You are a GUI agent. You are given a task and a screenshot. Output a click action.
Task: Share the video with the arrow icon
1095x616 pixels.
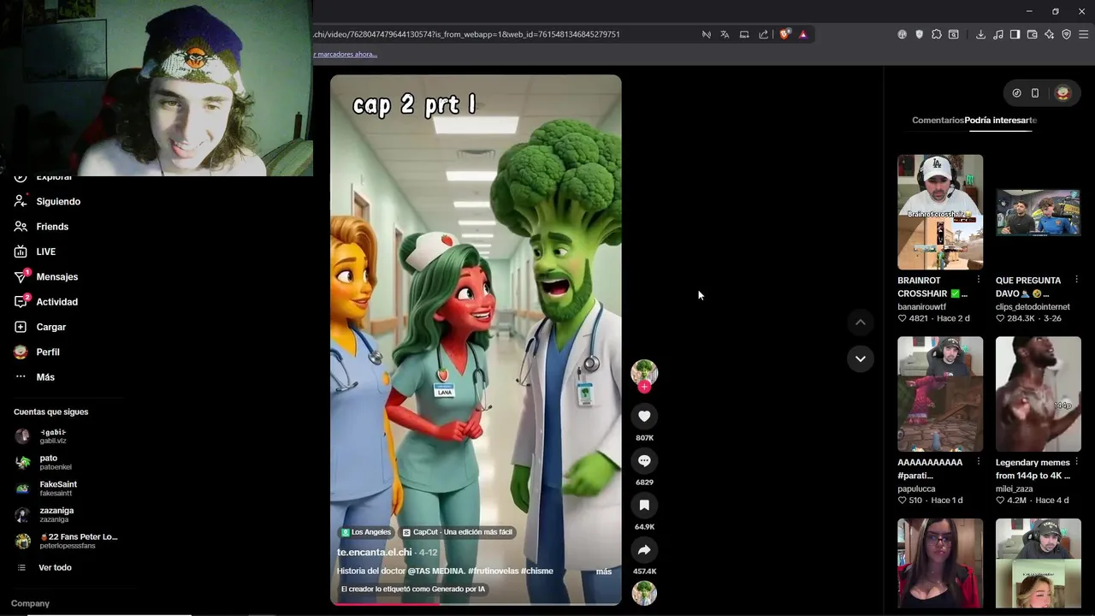tap(644, 549)
